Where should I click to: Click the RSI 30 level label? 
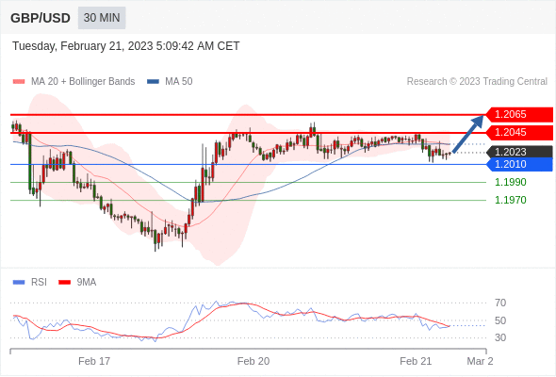pyautogui.click(x=500, y=337)
